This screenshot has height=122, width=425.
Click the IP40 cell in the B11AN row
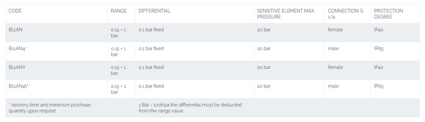(379, 30)
